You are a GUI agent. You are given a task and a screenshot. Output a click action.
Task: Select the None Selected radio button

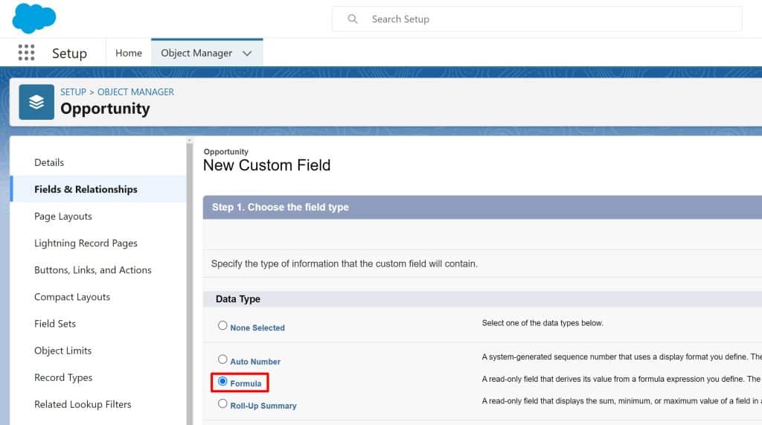(x=222, y=326)
